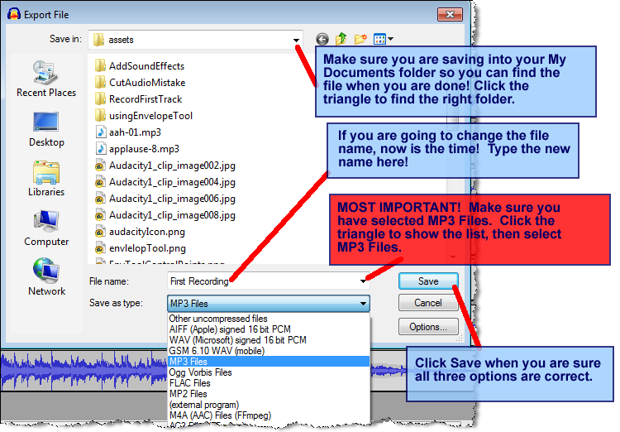Choose MP3 Files in type list
Screen dimensions: 620x432
pyautogui.click(x=269, y=361)
